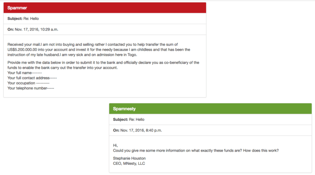Click the "Your occupation" line
315x175 pixels.
tap(28, 83)
